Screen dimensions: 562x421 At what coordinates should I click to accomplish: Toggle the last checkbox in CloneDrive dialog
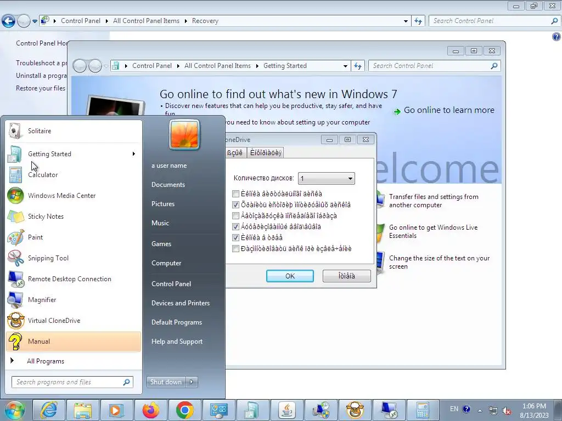(x=235, y=248)
